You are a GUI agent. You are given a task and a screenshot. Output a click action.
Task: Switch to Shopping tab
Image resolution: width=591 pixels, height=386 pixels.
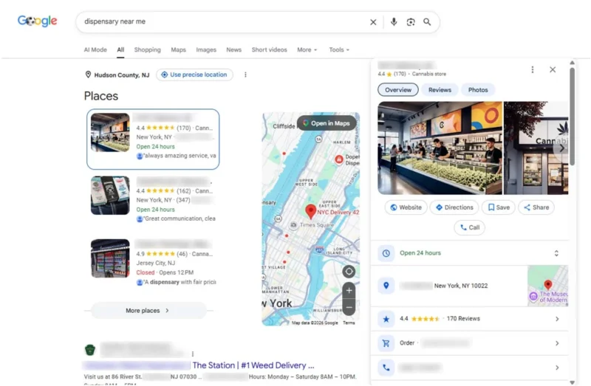click(147, 49)
